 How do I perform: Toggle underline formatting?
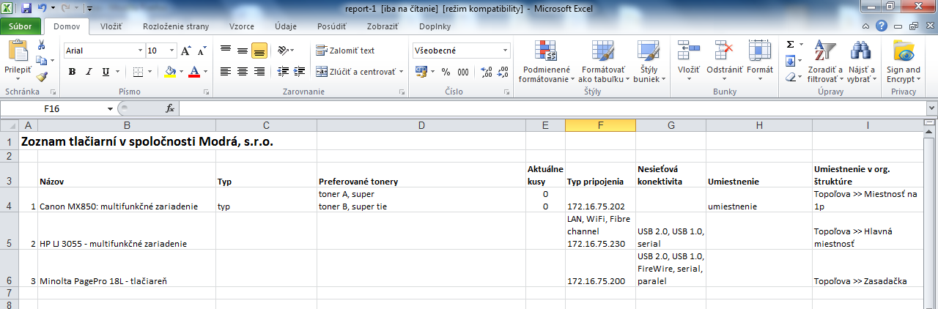[106, 72]
